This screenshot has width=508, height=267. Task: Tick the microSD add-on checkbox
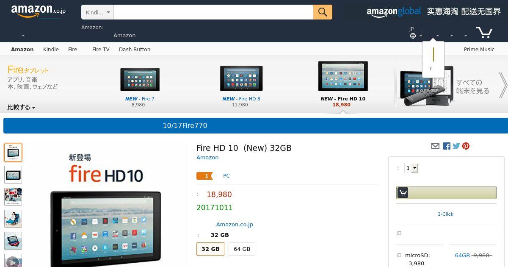(x=399, y=255)
